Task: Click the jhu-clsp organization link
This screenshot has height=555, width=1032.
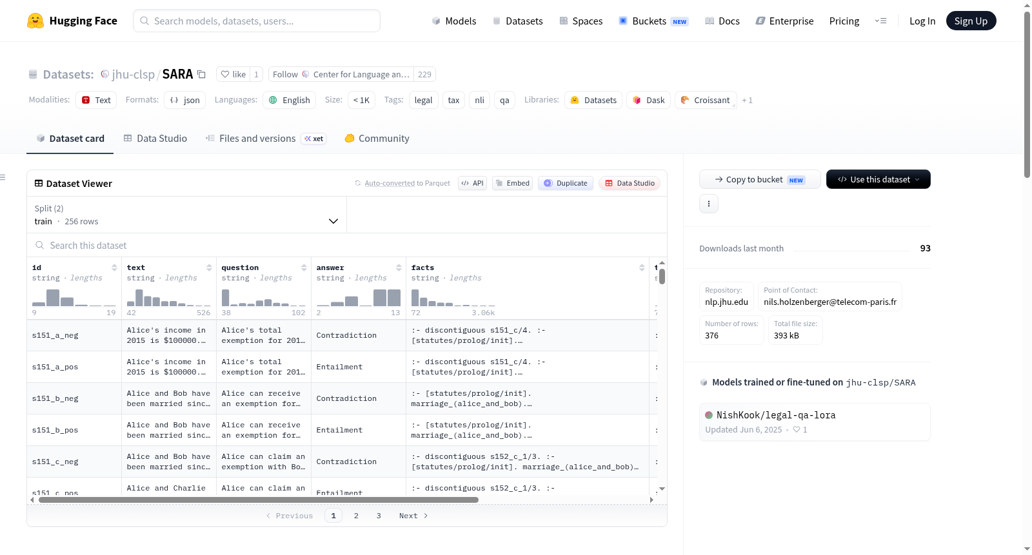Action: 133,74
